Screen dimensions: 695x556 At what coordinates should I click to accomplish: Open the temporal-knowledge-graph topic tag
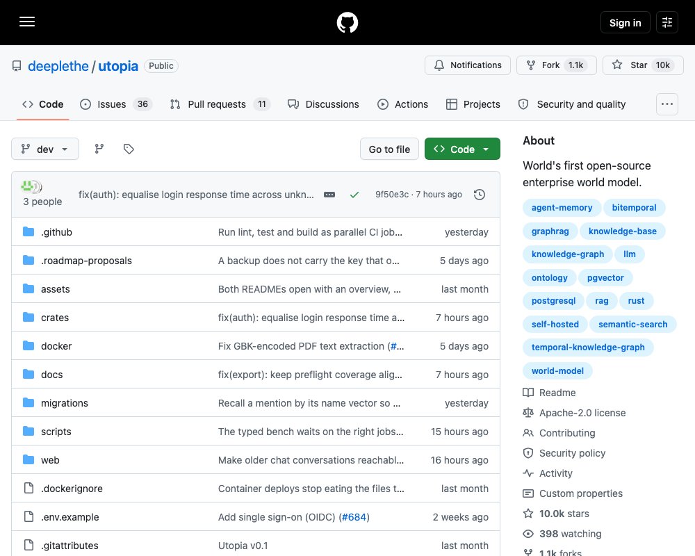tap(588, 347)
